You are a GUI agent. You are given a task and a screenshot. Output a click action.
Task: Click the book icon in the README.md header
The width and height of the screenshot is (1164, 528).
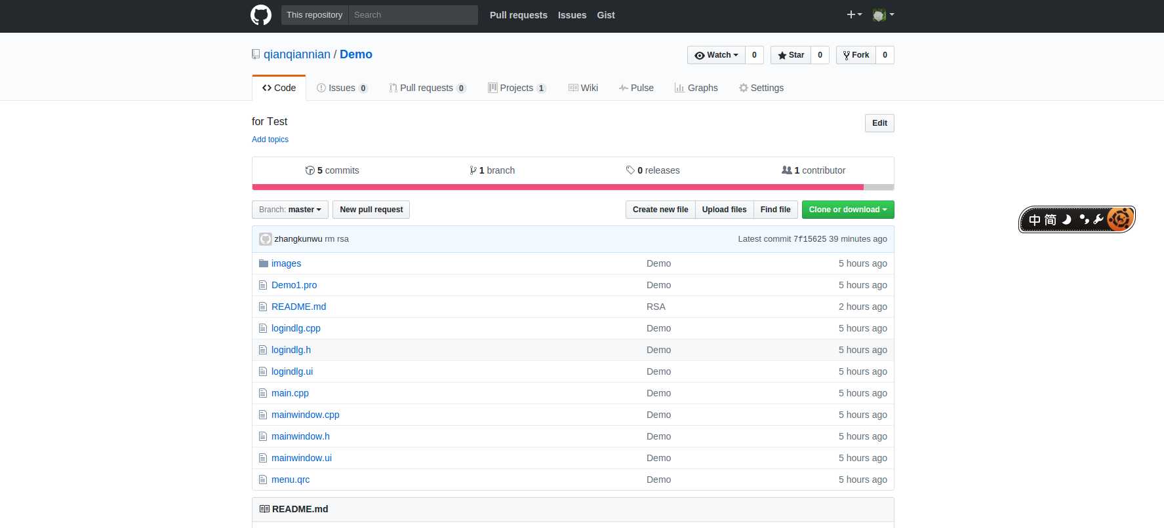point(264,509)
